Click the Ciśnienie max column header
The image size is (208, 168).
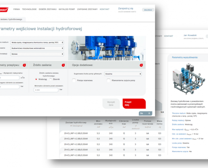point(124,124)
